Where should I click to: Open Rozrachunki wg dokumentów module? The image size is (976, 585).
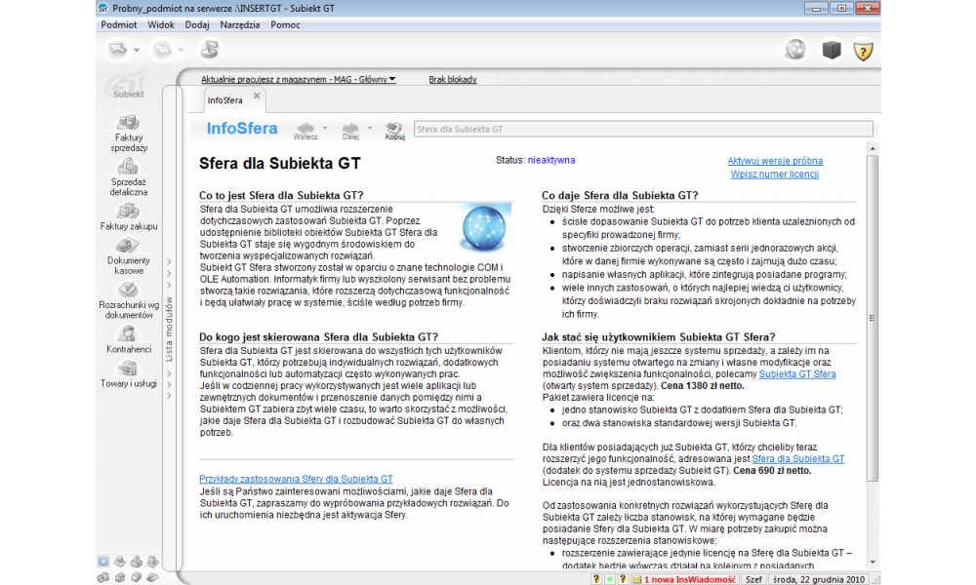point(129,300)
